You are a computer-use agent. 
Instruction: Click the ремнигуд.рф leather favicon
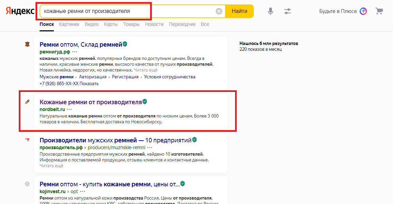(27, 44)
